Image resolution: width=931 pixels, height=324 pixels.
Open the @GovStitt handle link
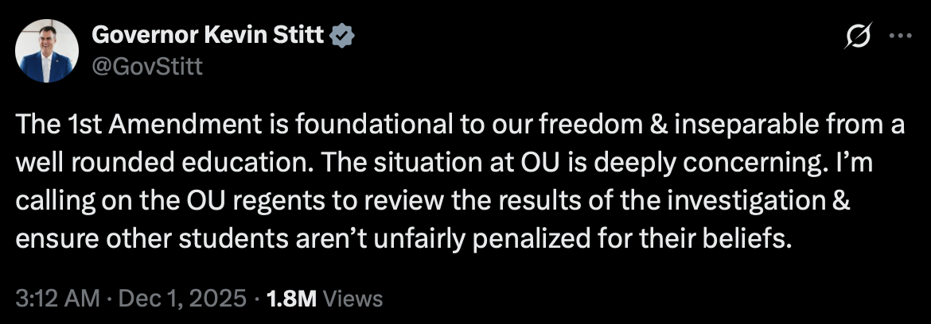pyautogui.click(x=147, y=66)
